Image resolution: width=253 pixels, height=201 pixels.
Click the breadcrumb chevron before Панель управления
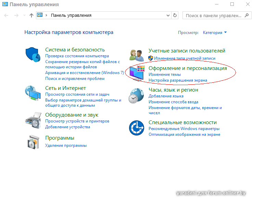coord(47,15)
